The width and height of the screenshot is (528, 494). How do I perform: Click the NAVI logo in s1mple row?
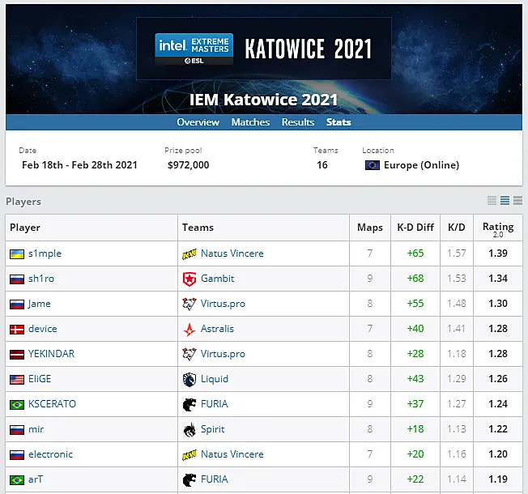(x=189, y=254)
